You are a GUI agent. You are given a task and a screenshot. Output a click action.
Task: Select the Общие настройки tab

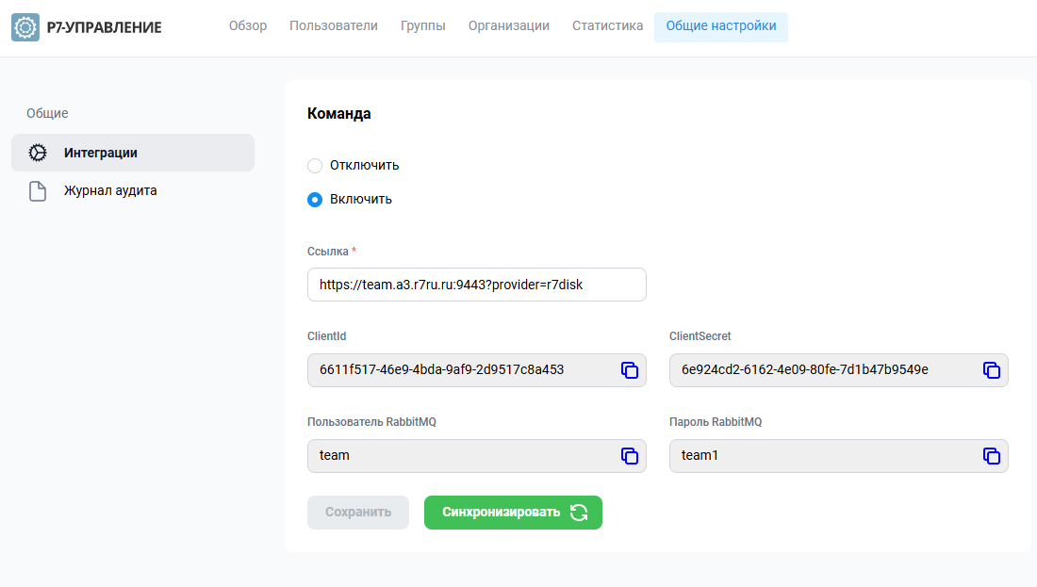[x=721, y=26]
